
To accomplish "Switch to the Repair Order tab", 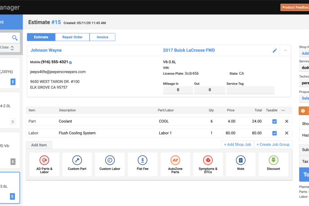I will [72, 37].
